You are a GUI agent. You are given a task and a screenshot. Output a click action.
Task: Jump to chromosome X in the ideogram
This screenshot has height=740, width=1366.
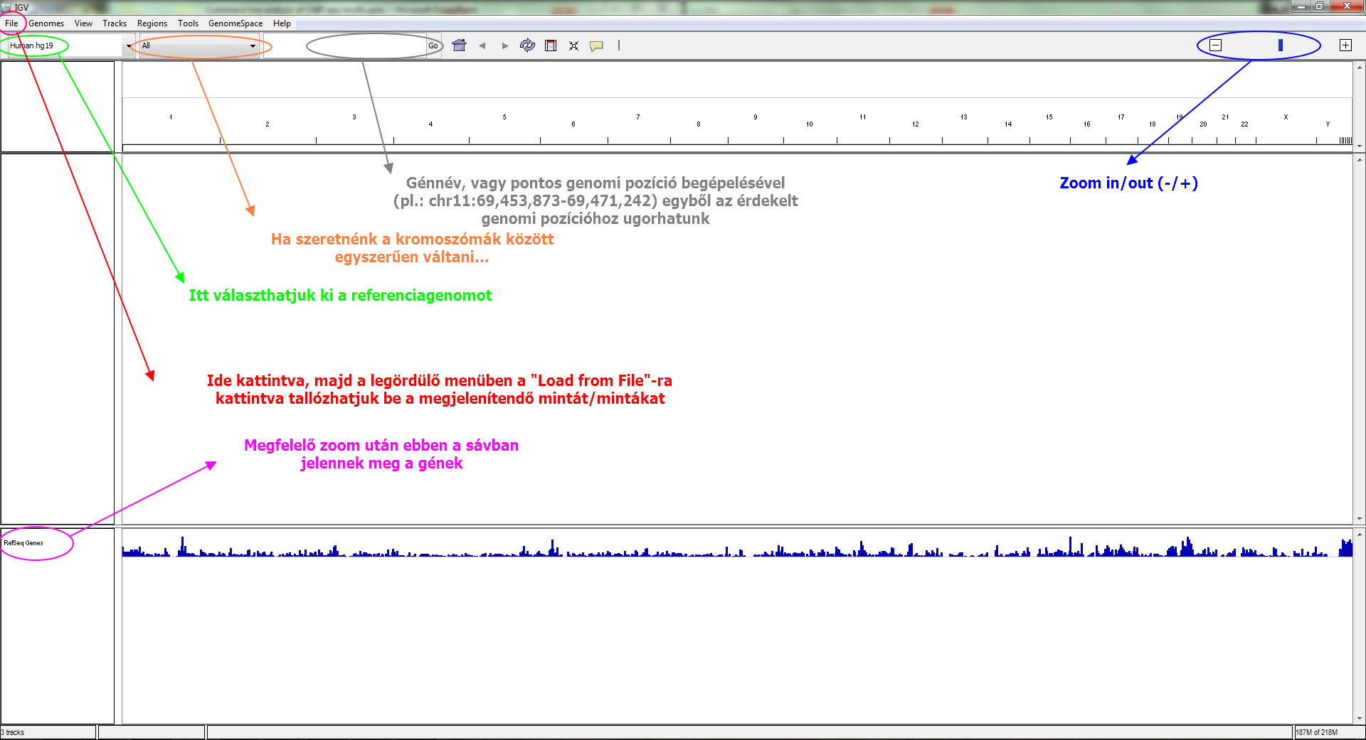pos(1286,117)
